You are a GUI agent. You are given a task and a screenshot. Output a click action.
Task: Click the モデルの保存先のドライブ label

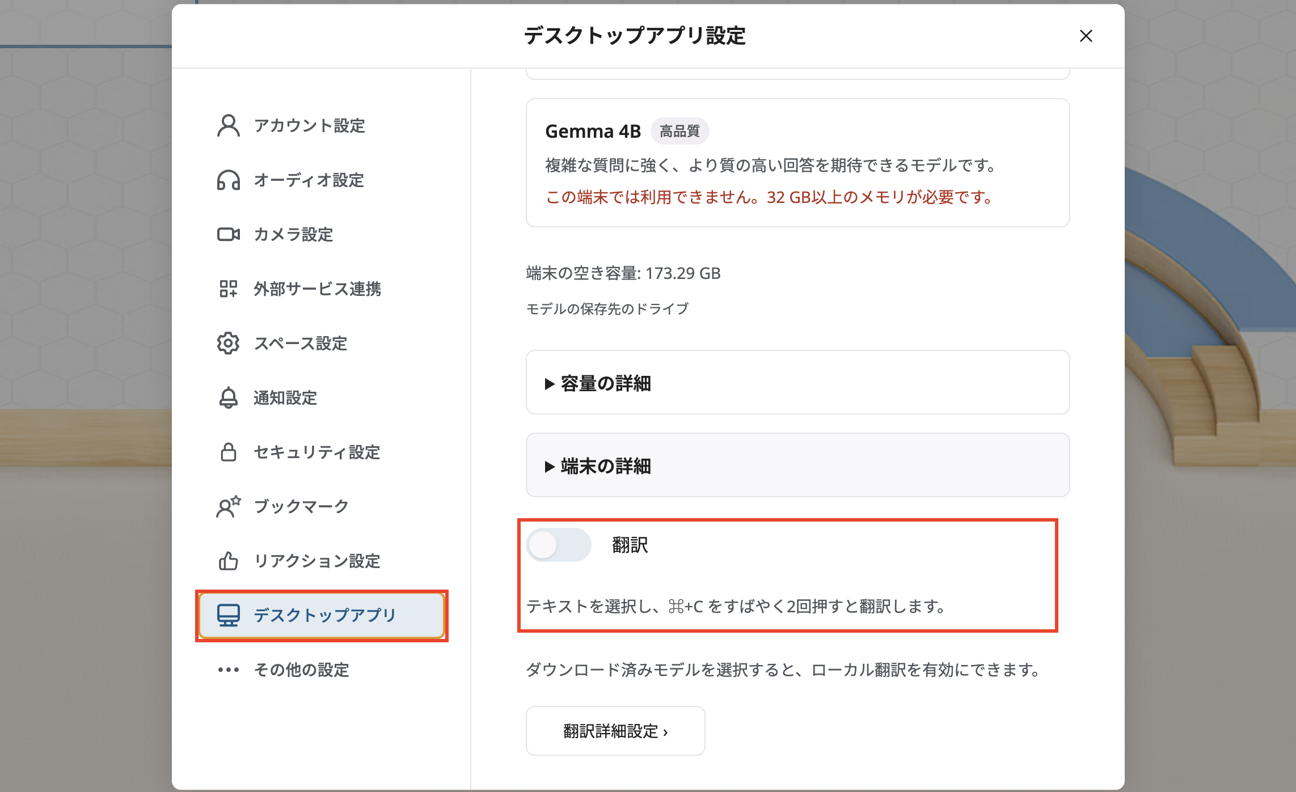[607, 308]
